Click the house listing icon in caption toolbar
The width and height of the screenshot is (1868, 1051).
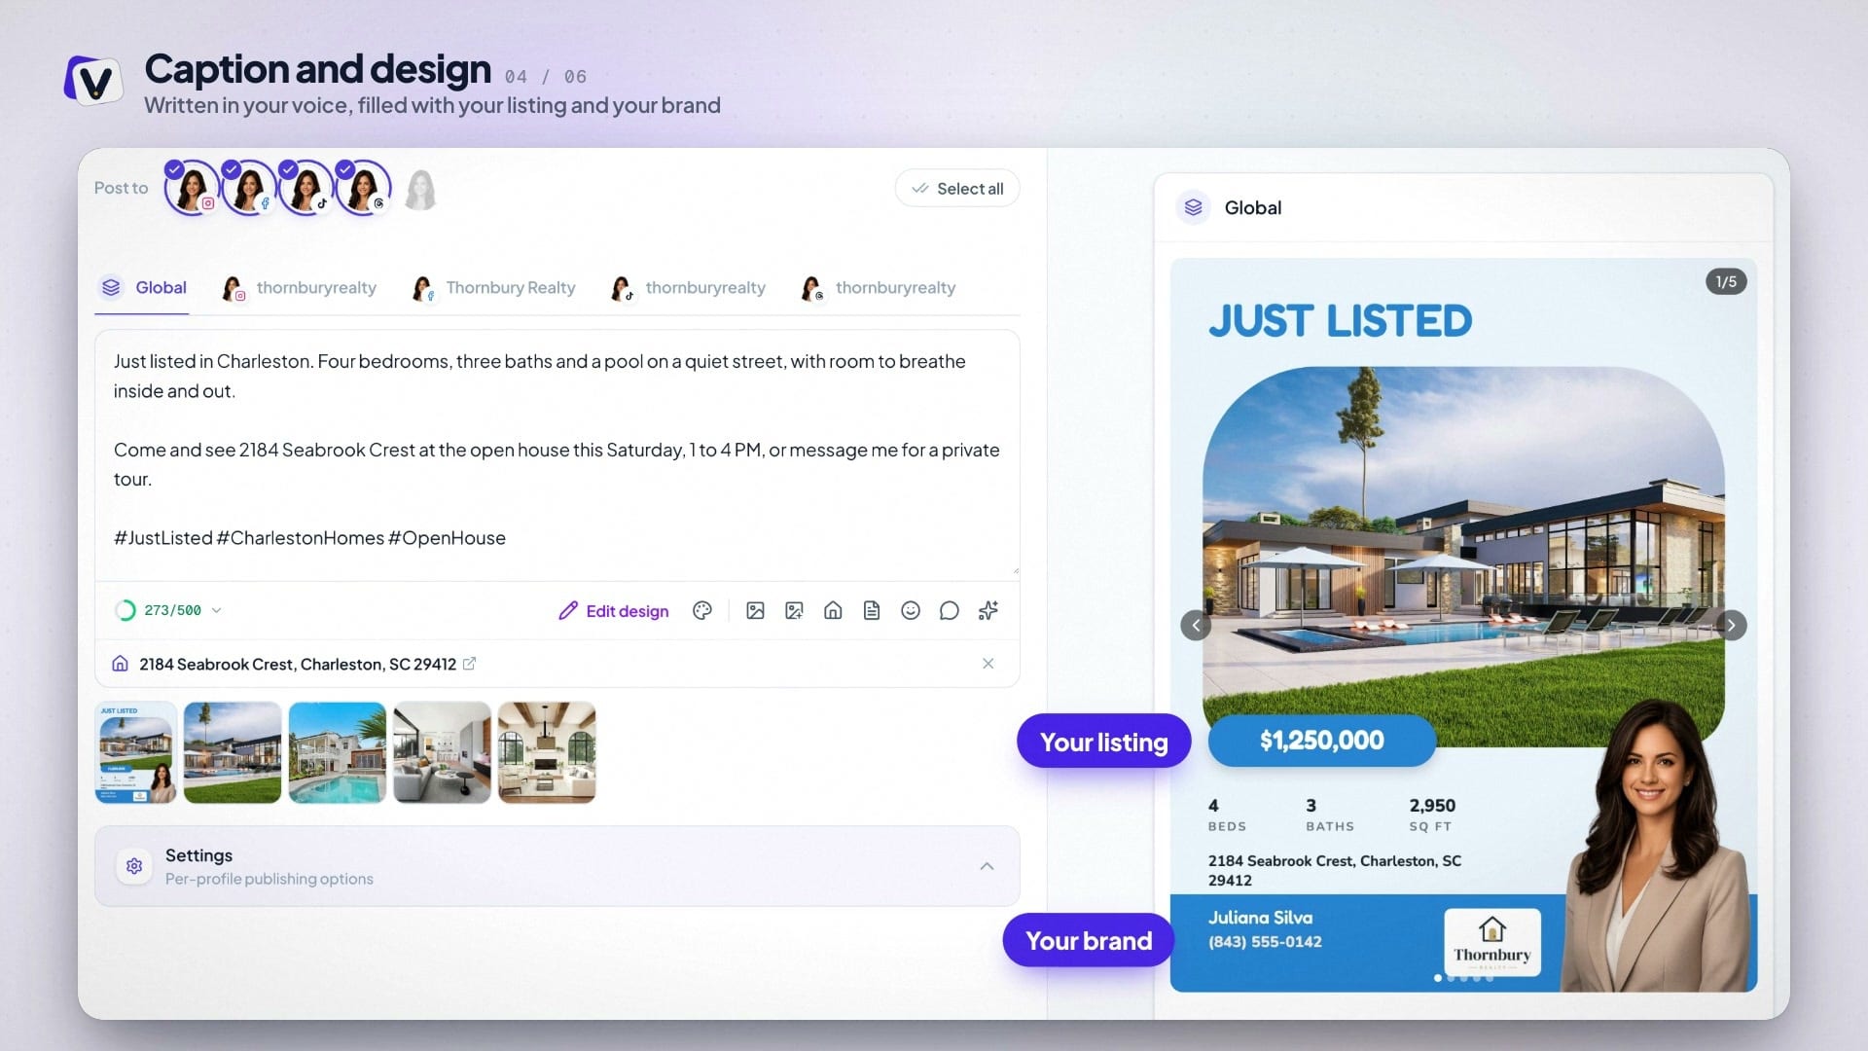(x=833, y=610)
